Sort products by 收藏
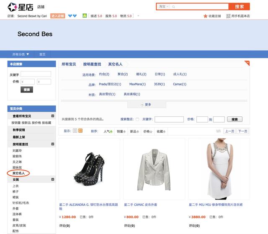The width and height of the screenshot is (268, 234). click(x=161, y=131)
